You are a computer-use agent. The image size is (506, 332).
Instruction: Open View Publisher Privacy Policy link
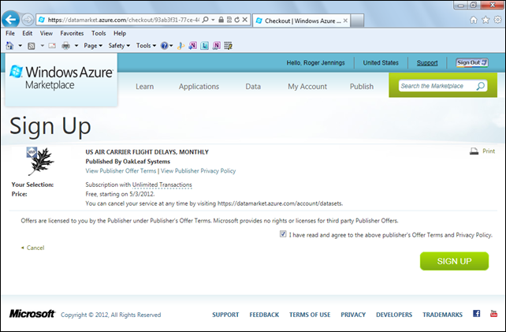[198, 171]
